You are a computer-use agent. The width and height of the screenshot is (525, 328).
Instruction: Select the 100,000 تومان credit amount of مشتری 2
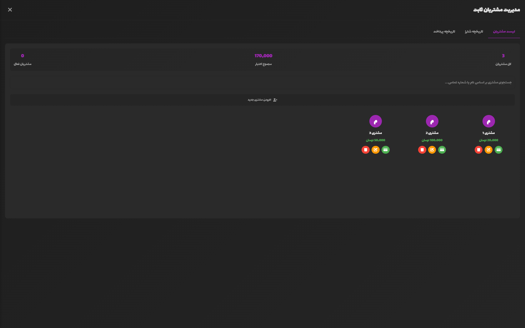[432, 140]
